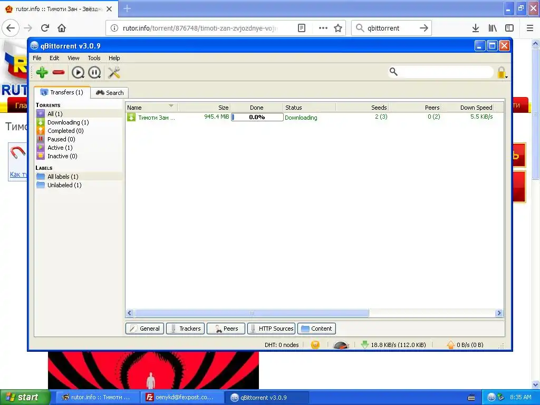This screenshot has width=540, height=405.
Task: Open the View menu
Action: [x=73, y=58]
